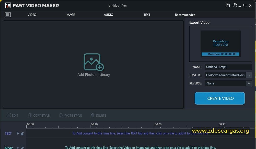Screen dimensions: 256x149
Task: Add a new Media timeline track with plus
Action: point(18,148)
